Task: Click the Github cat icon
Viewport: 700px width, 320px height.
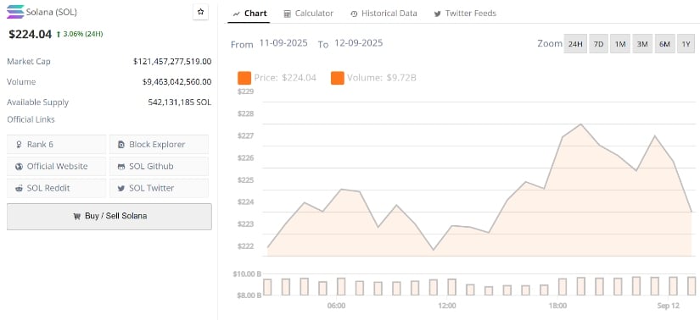Action: coord(121,167)
